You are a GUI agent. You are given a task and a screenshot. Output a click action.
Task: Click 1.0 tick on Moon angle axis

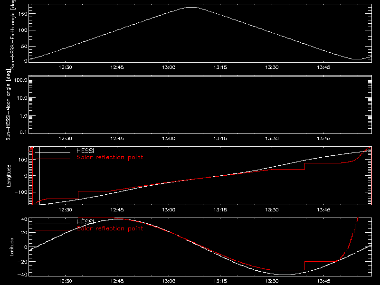[23, 116]
